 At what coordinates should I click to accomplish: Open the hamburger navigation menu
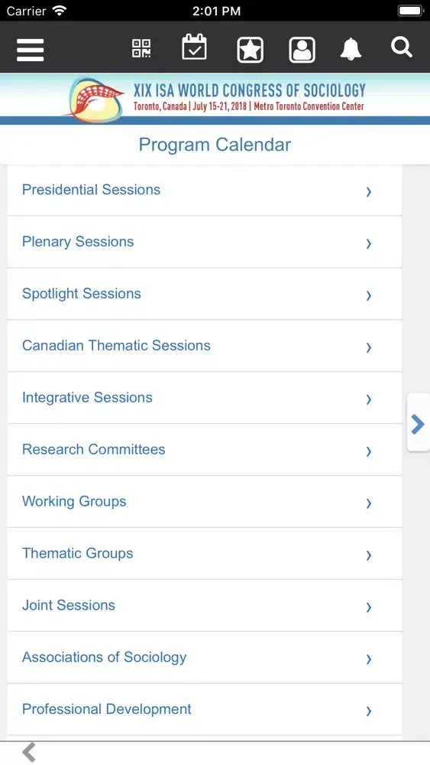[31, 50]
